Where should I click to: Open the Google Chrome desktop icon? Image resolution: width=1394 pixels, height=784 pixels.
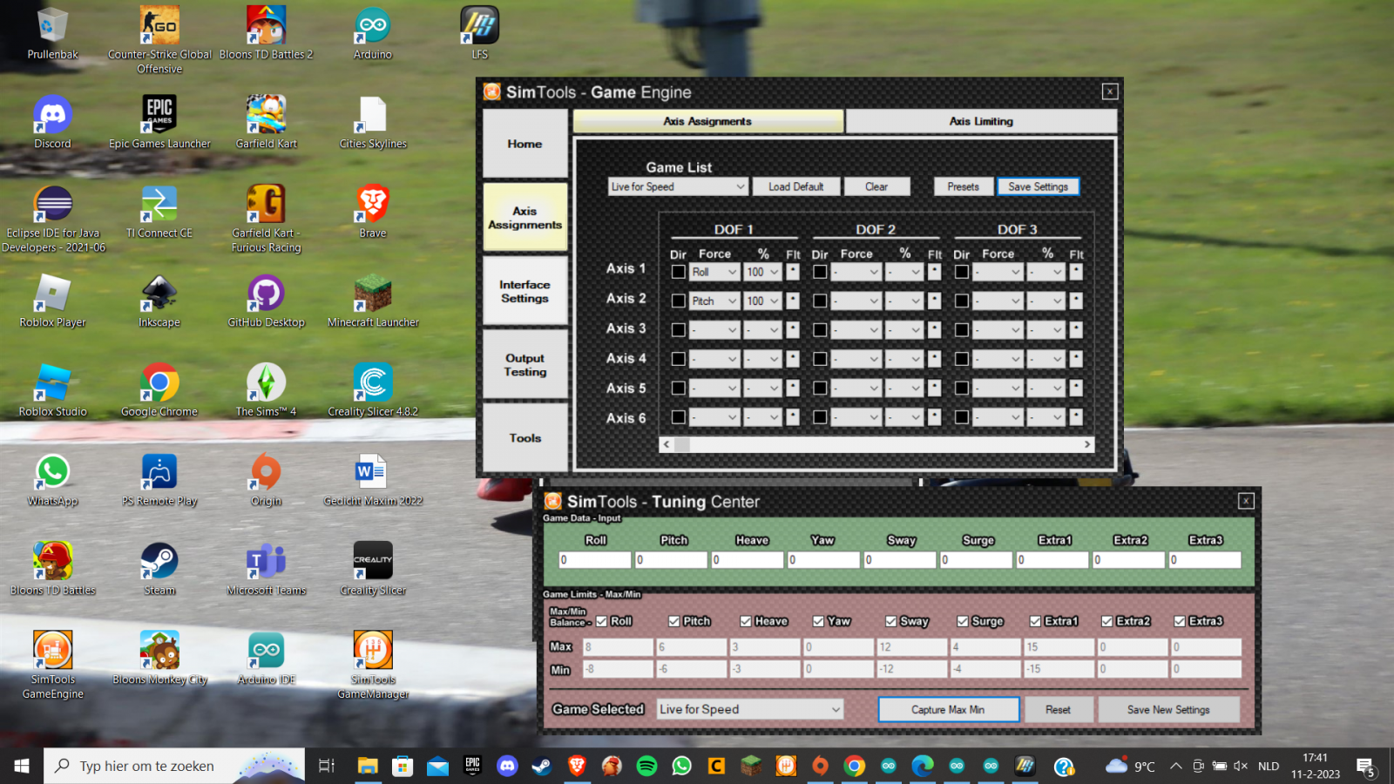159,390
